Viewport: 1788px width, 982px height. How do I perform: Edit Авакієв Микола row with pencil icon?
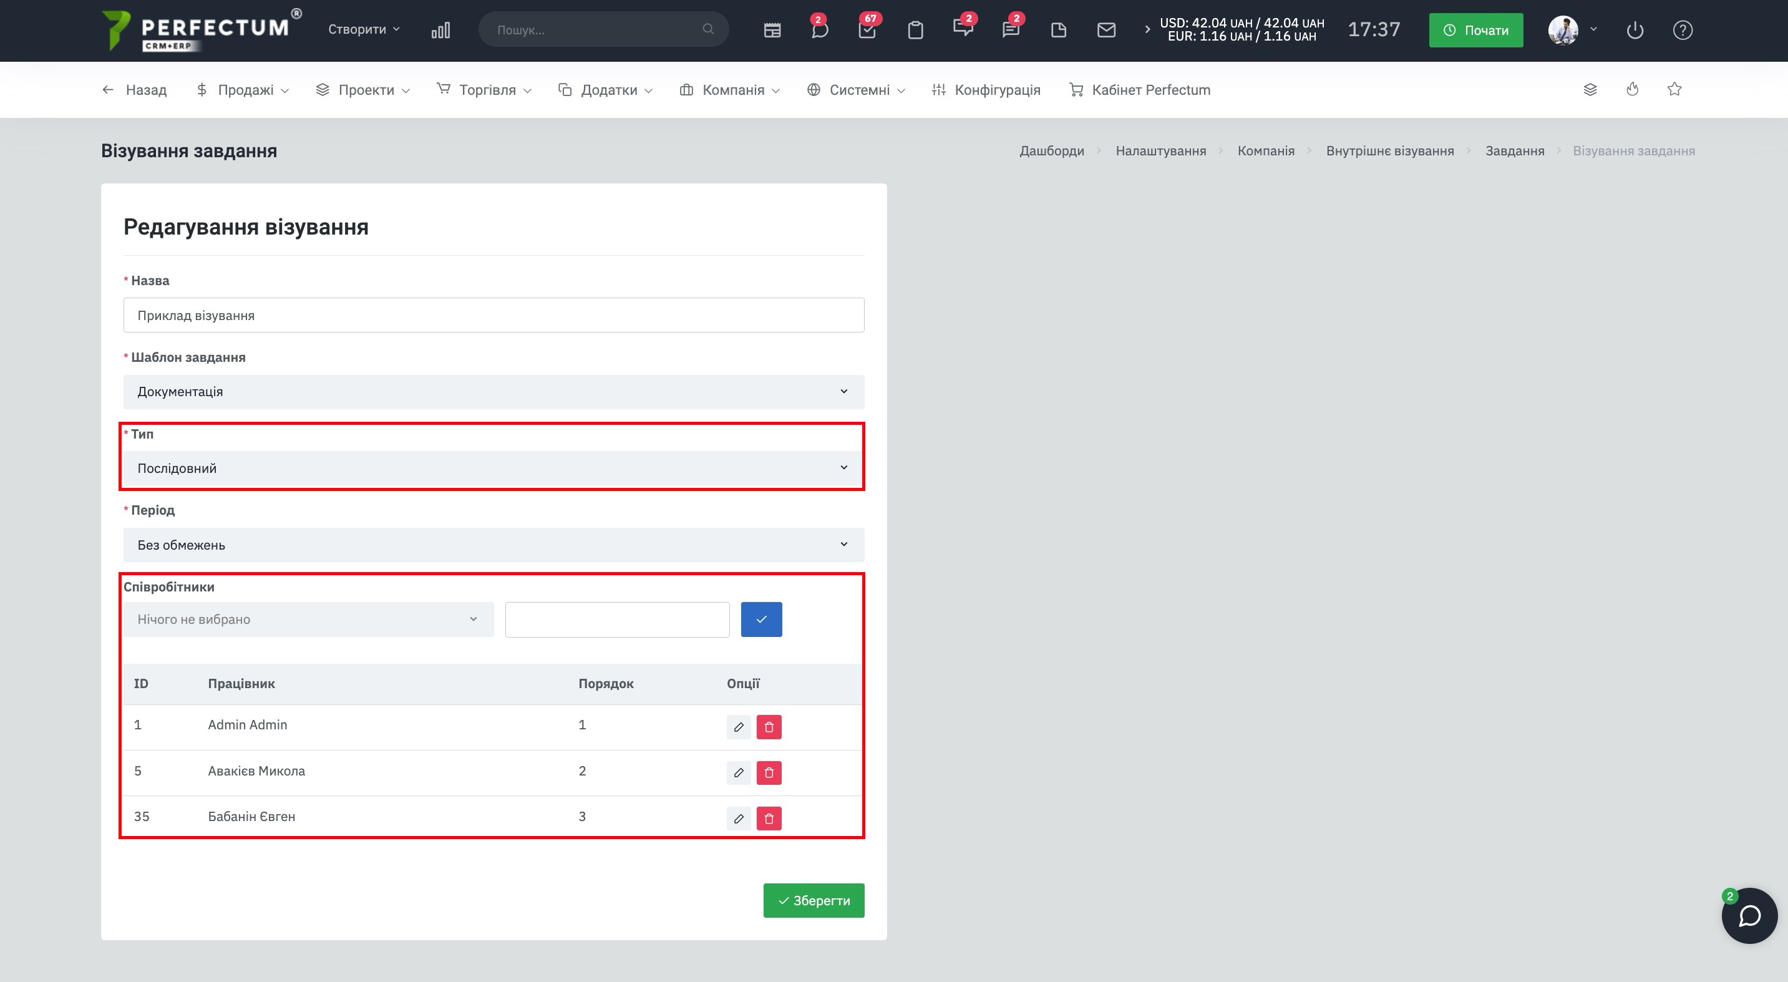pos(739,772)
